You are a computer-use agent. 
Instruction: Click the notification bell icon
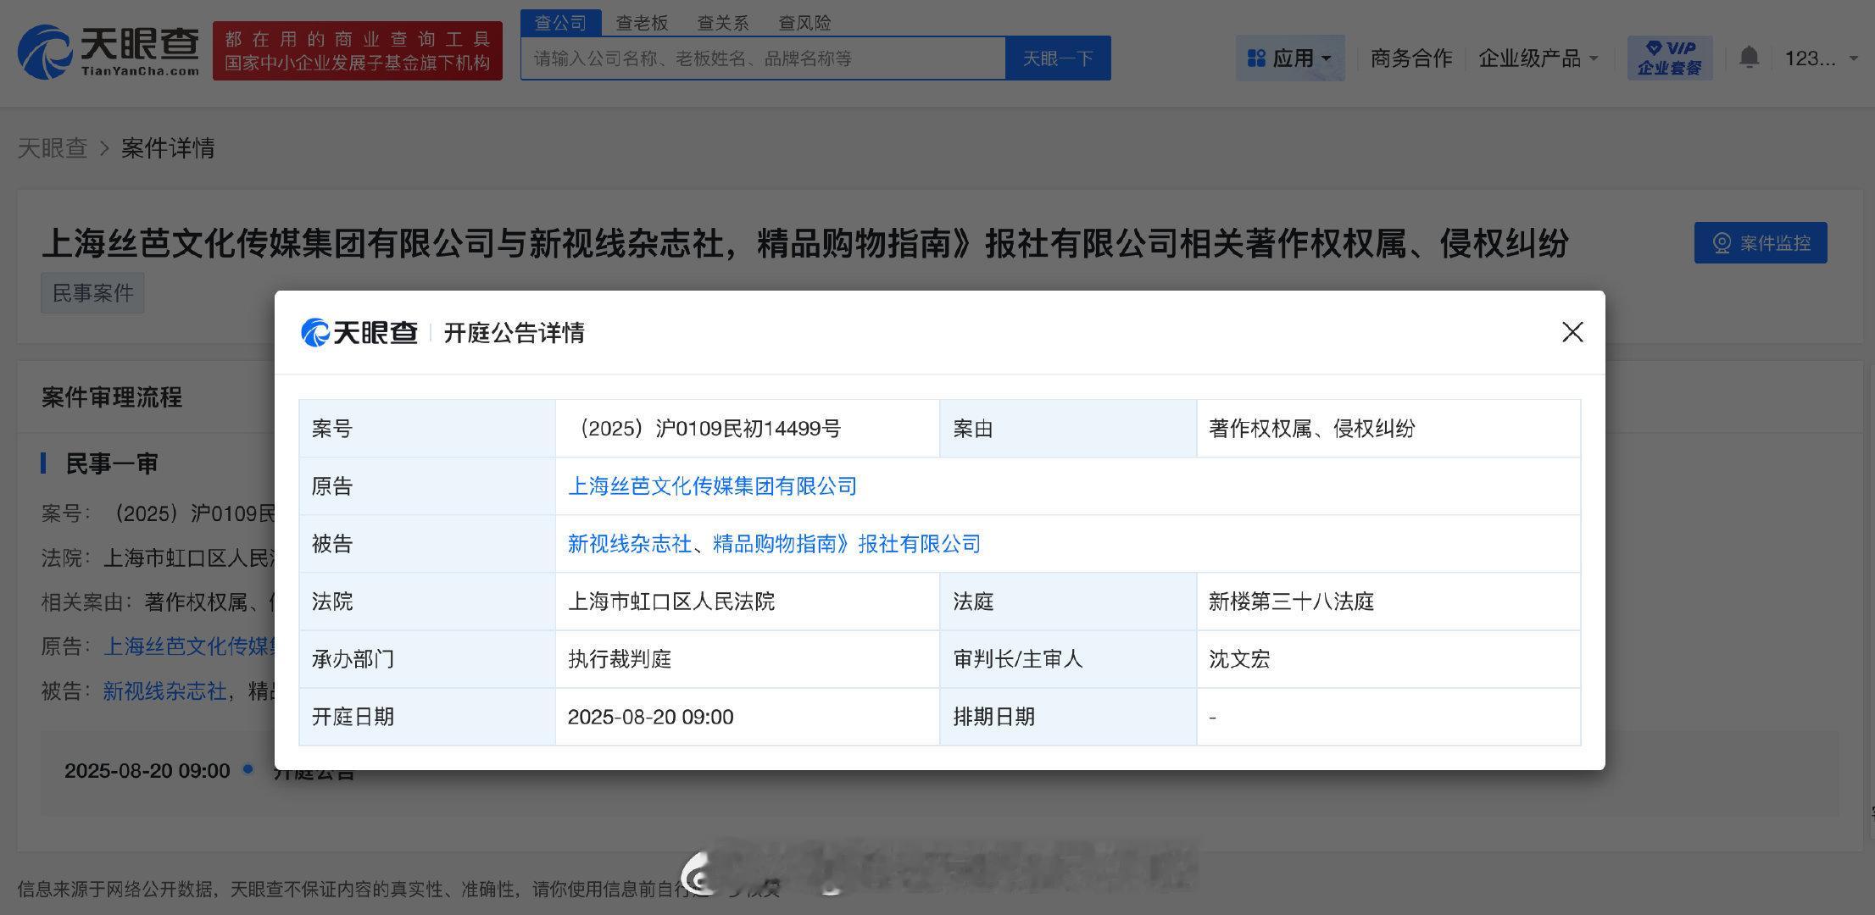point(1748,58)
